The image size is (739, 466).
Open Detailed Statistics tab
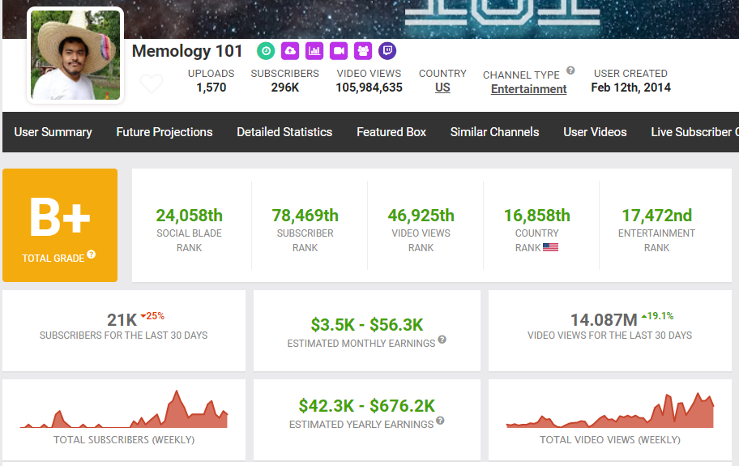284,132
